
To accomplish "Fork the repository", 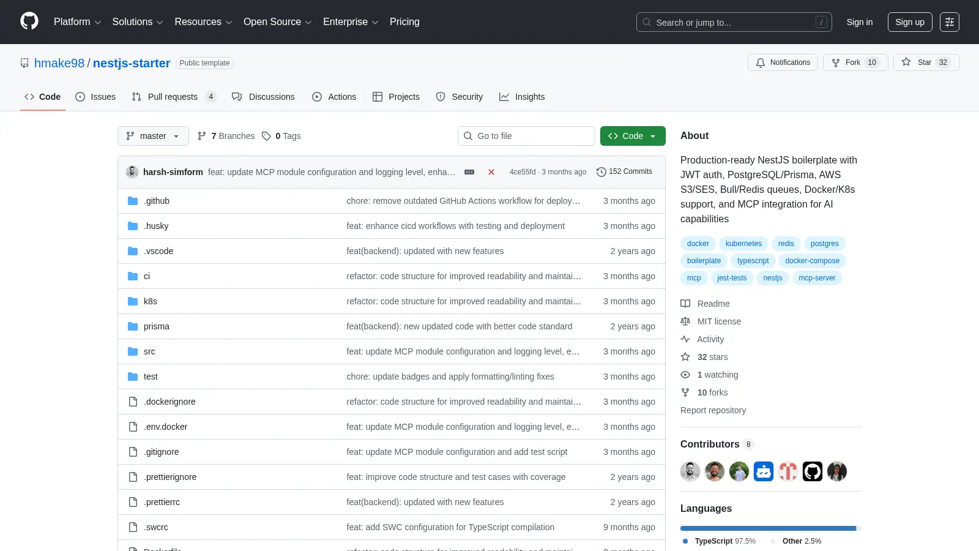I will coord(855,62).
